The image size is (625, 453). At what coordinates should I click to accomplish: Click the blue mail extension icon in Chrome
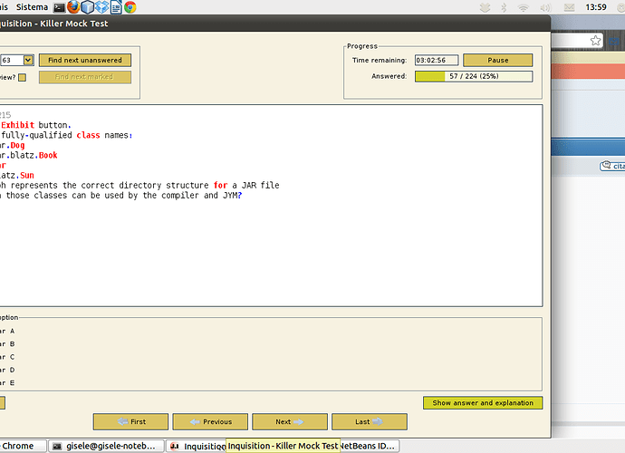(x=614, y=41)
